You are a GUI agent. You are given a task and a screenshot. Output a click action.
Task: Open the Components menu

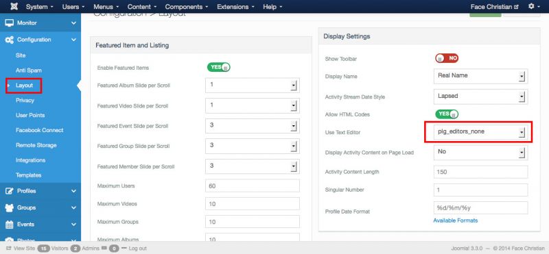tap(187, 7)
